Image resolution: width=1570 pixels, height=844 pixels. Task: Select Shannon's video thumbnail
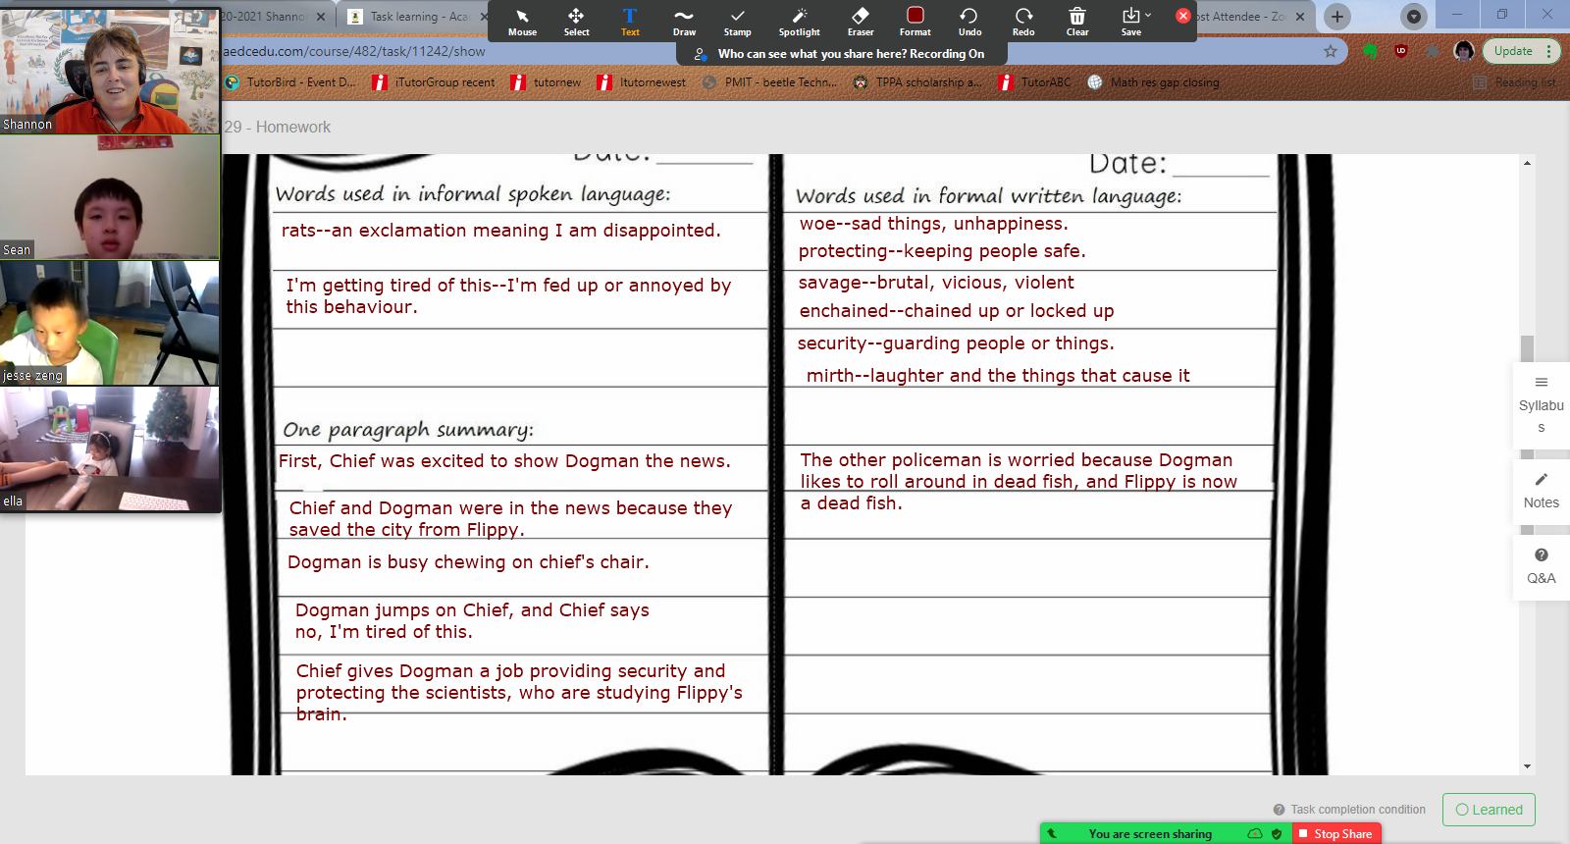point(110,71)
